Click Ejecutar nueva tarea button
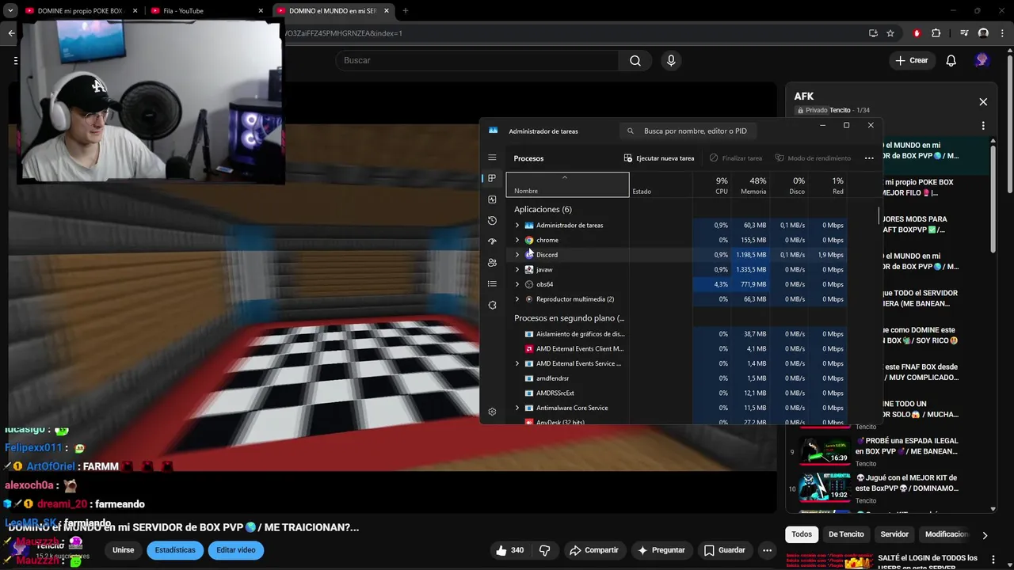This screenshot has height=570, width=1014. (659, 158)
